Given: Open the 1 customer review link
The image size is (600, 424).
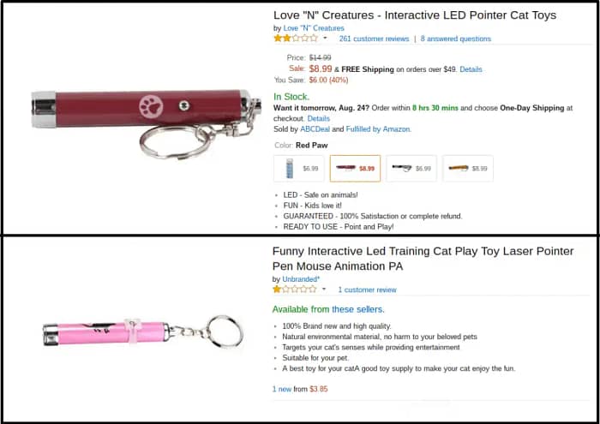Looking at the screenshot, I should pos(367,290).
